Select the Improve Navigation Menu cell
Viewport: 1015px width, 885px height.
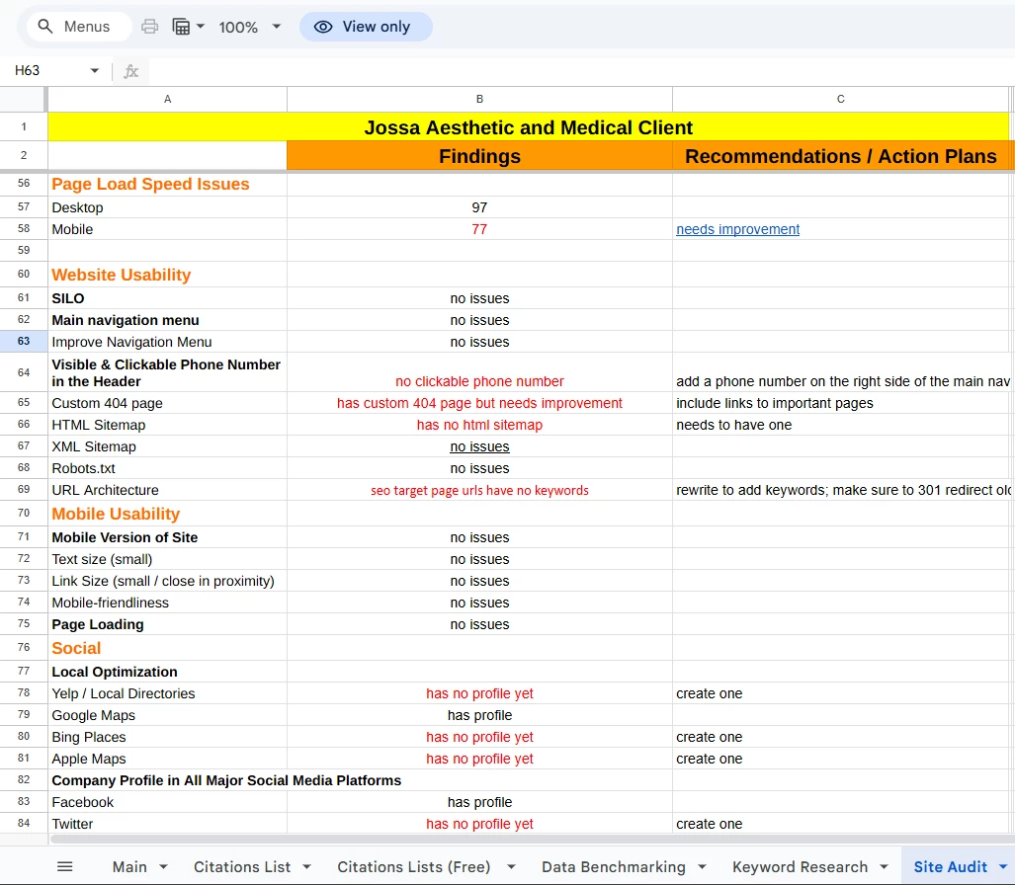pyautogui.click(x=168, y=342)
